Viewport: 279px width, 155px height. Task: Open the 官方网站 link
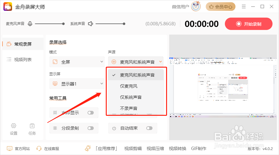point(18,149)
